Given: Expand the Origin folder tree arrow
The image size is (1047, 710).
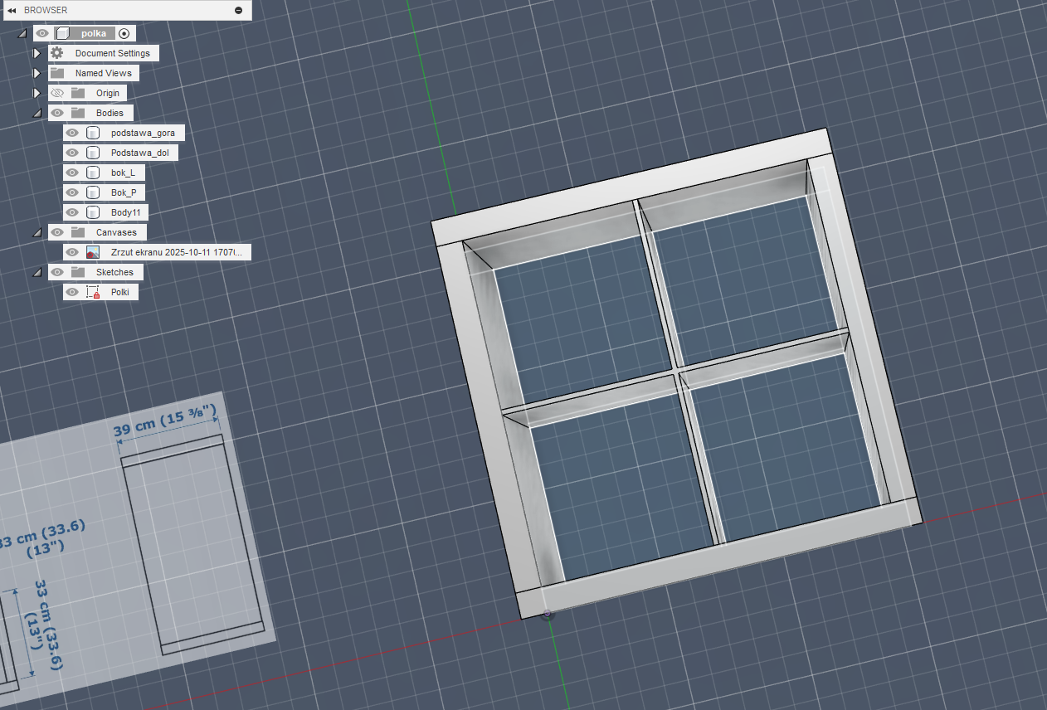Looking at the screenshot, I should coord(37,93).
